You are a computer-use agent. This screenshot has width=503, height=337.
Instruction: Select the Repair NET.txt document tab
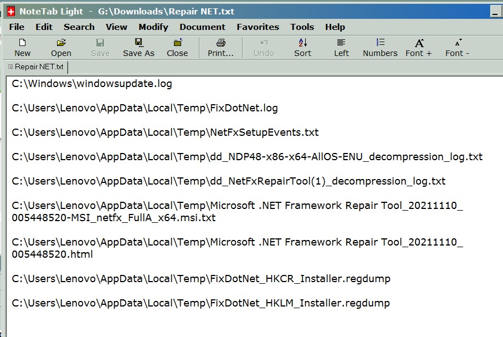pyautogui.click(x=36, y=67)
